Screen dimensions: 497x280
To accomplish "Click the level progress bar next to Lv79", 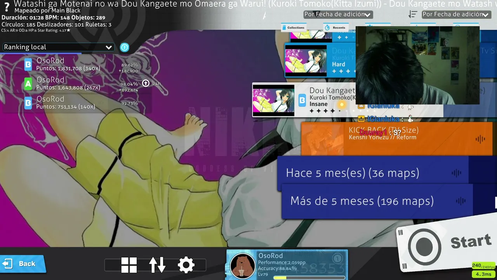I will coord(309,278).
